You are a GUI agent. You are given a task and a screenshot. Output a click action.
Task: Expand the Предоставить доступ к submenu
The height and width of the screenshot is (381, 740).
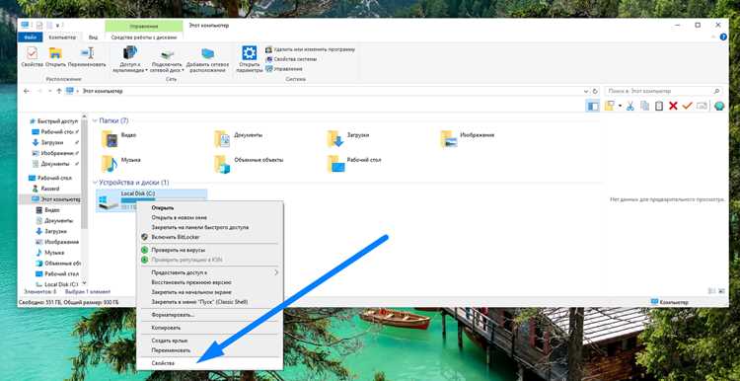pyautogui.click(x=209, y=272)
